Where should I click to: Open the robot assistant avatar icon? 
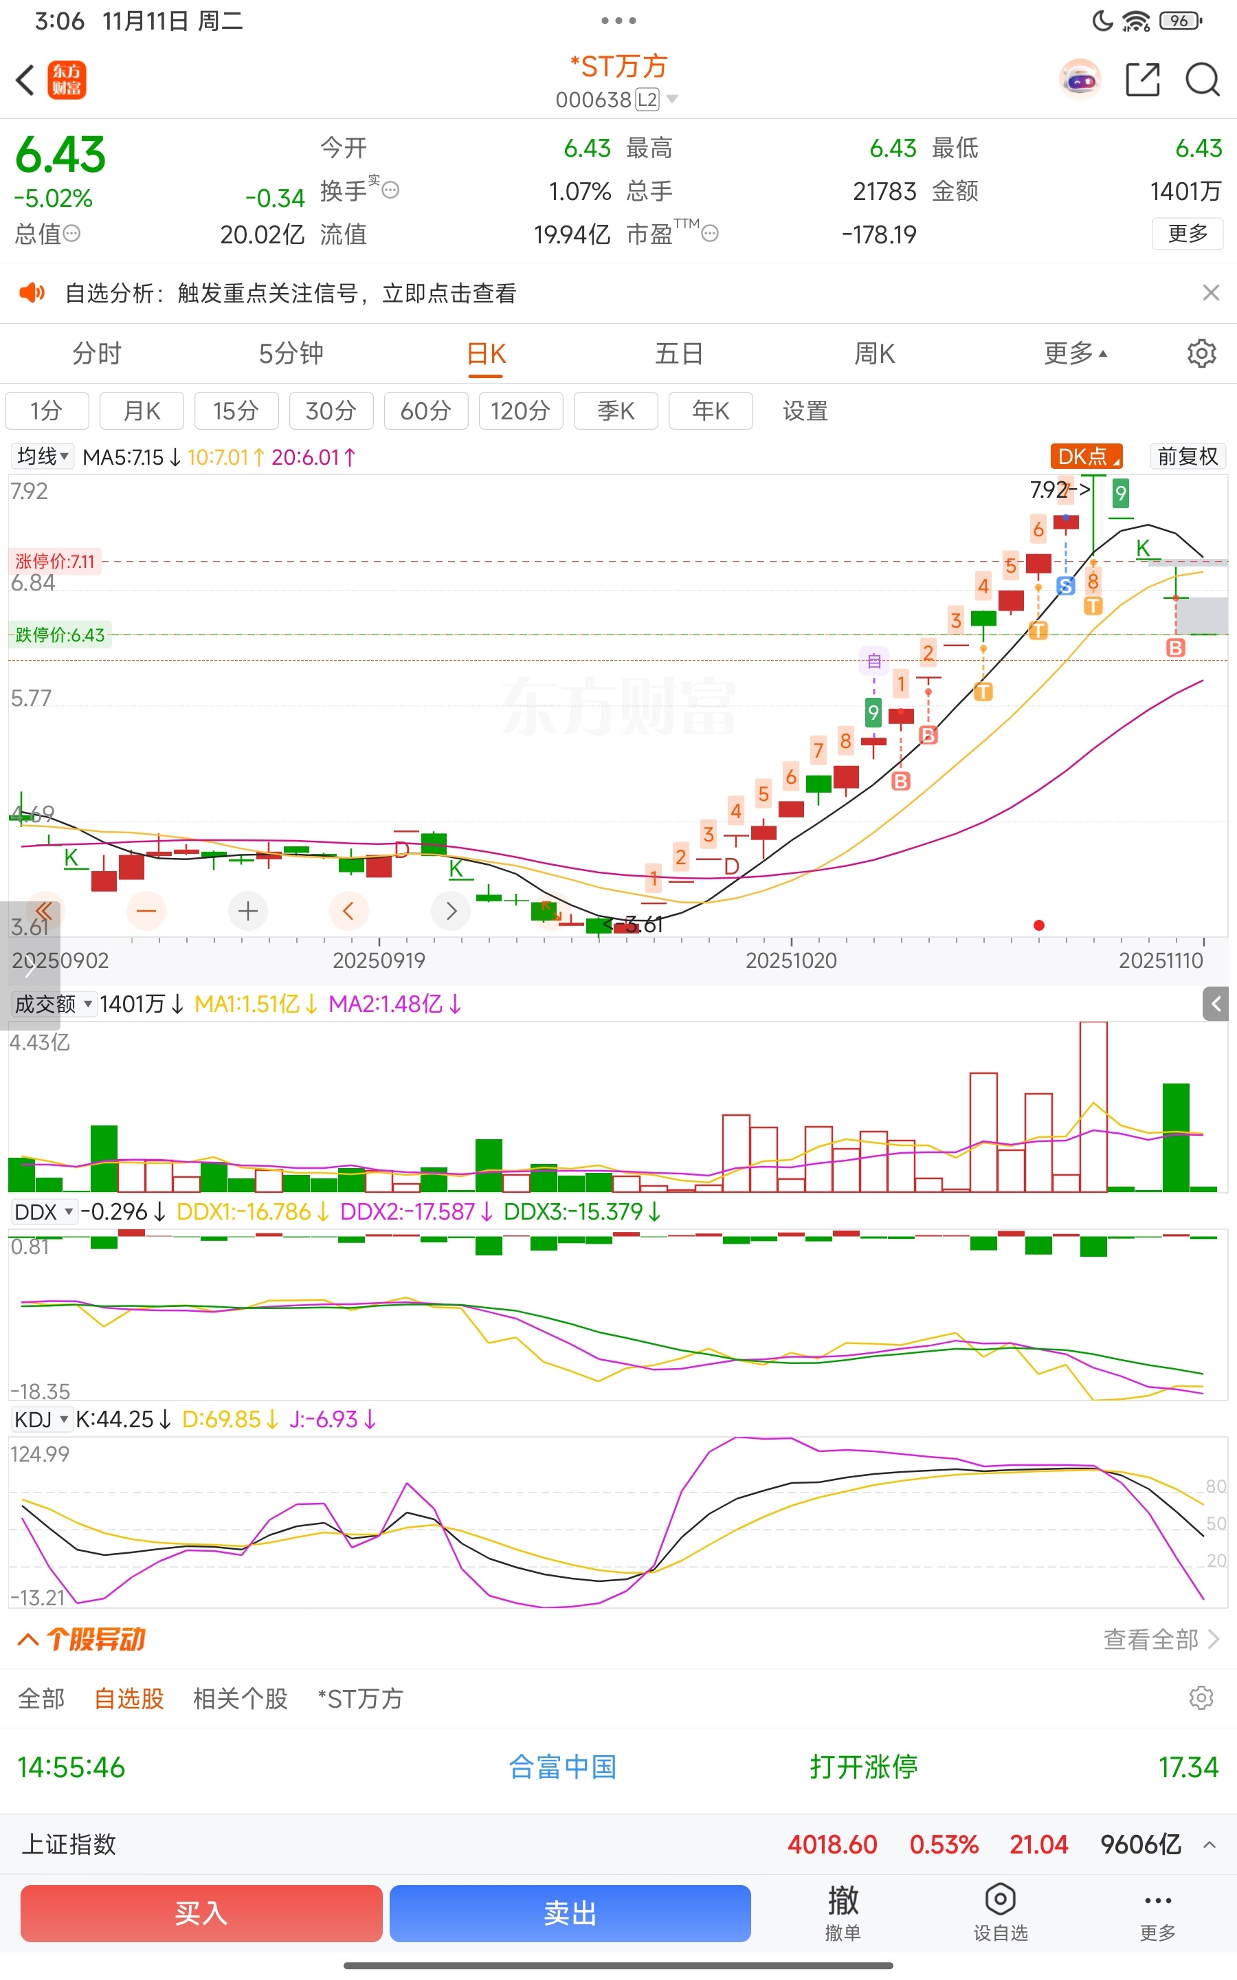click(1080, 79)
